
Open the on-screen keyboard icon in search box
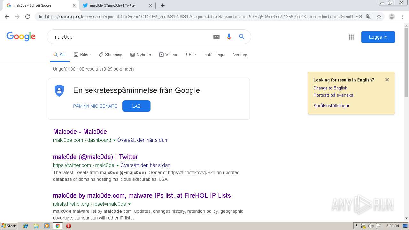tap(216, 37)
